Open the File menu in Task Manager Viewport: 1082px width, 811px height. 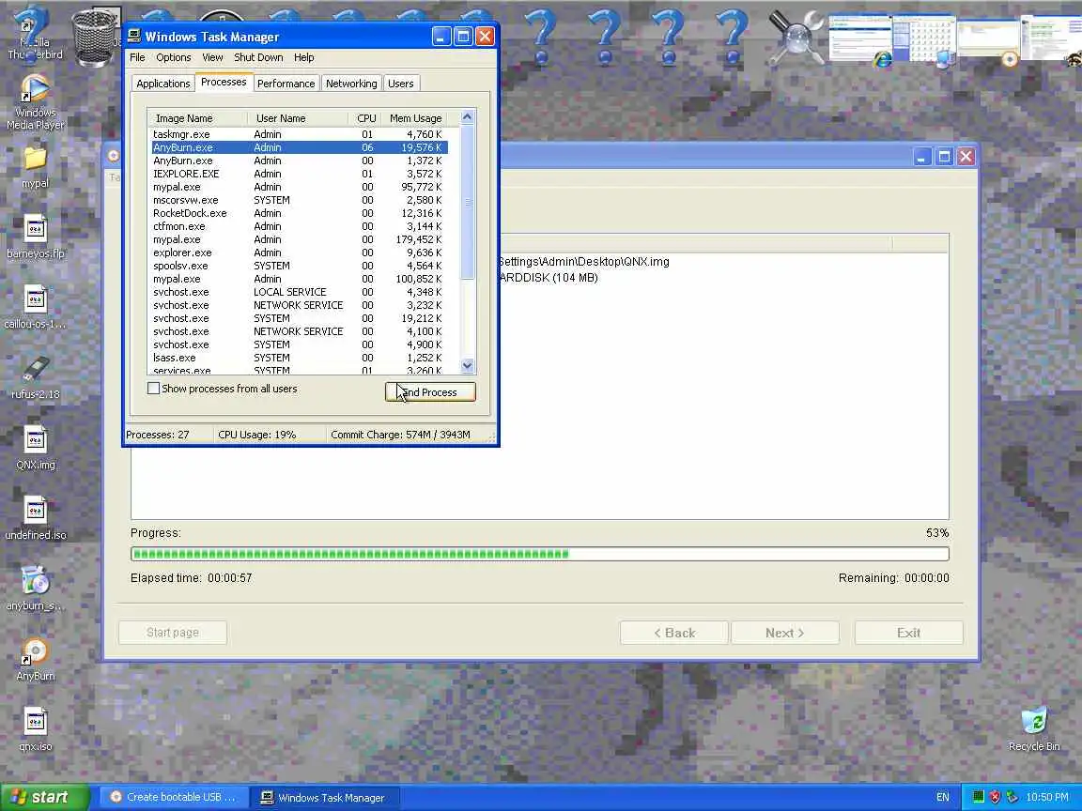click(x=137, y=57)
